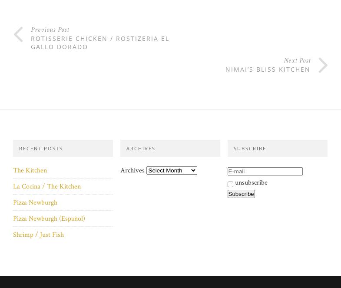Viewport: 341px width, 288px height.
Task: Click the Archives widget heading
Action: [141, 149]
